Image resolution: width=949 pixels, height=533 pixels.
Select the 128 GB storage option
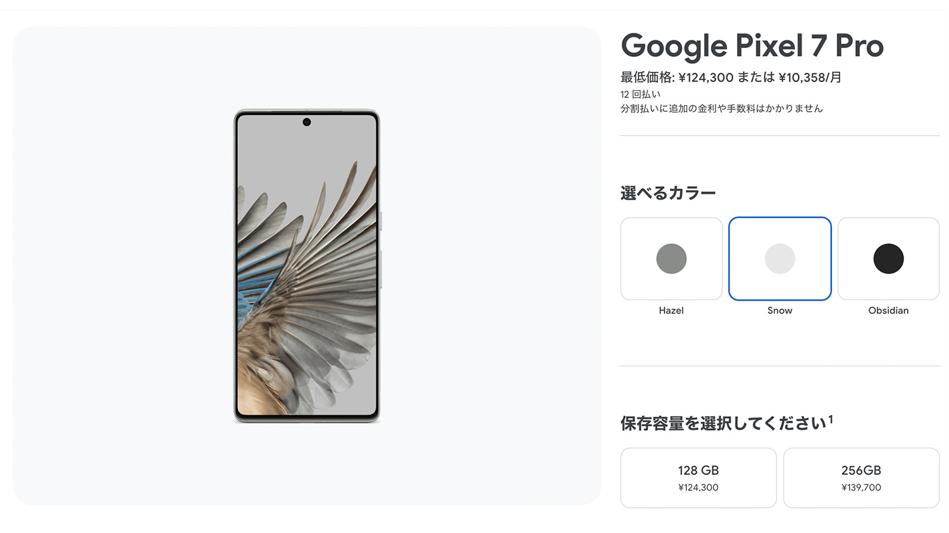click(698, 477)
